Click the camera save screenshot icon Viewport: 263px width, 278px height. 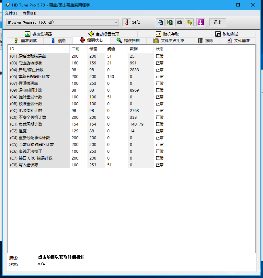[x=179, y=22]
